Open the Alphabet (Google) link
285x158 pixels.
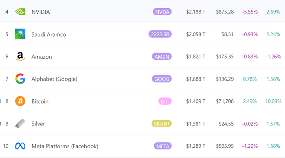54,79
